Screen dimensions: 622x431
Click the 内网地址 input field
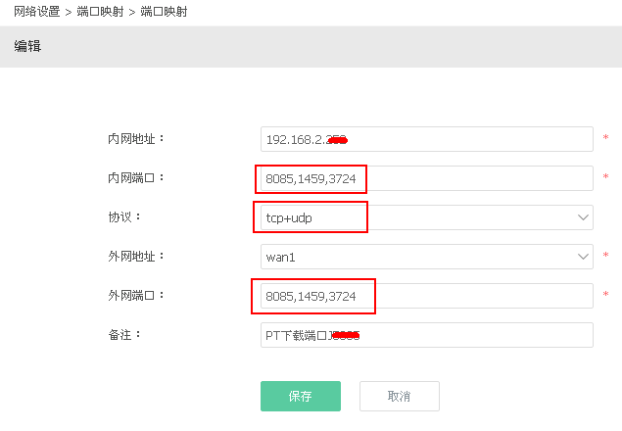tap(427, 139)
